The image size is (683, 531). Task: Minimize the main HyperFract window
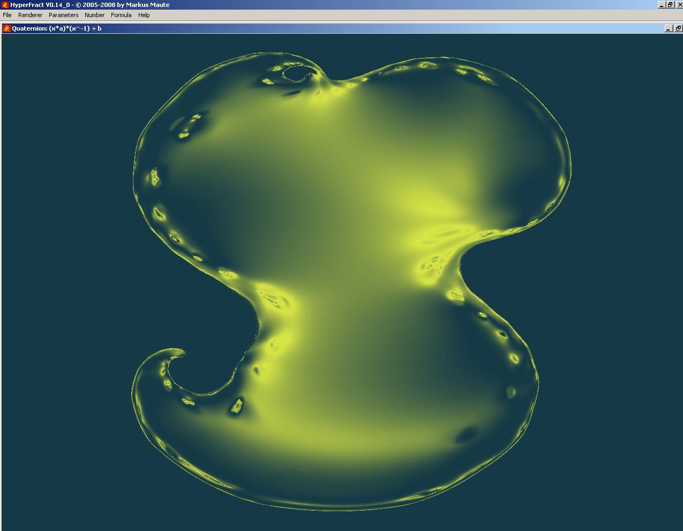(x=661, y=5)
